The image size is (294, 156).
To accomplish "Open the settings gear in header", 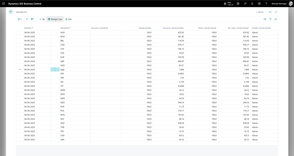I will 259,4.
